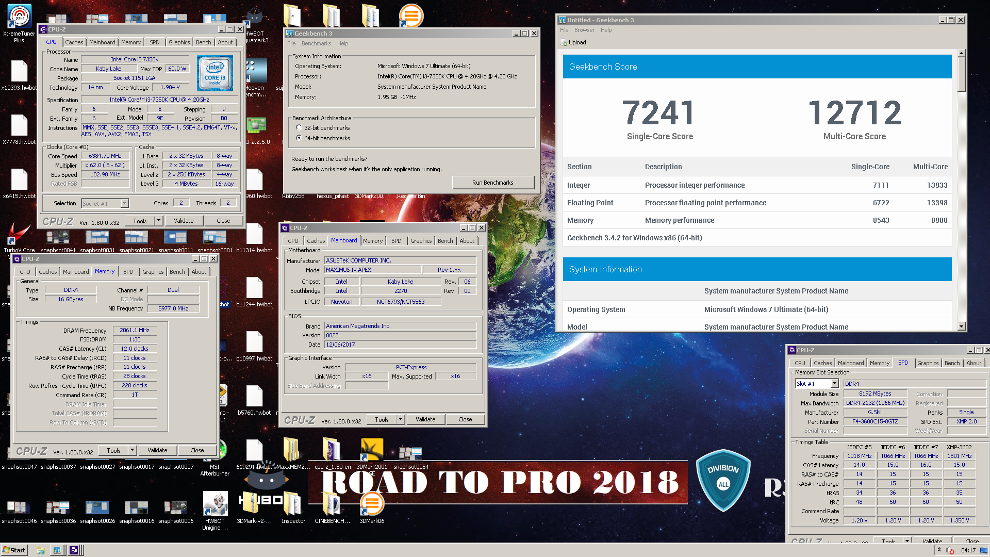Open the Benchmarks menu in Geekbench 3
The image size is (990, 557).
coord(316,43)
